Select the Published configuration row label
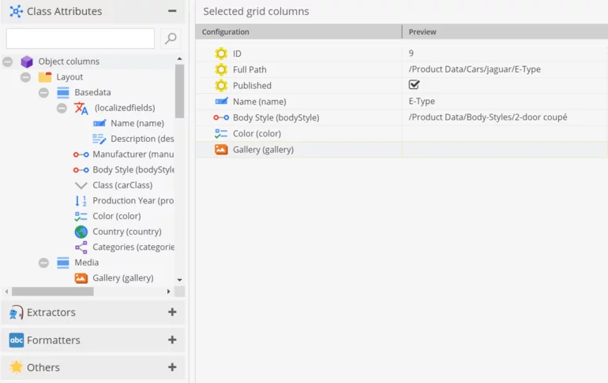 pos(252,85)
